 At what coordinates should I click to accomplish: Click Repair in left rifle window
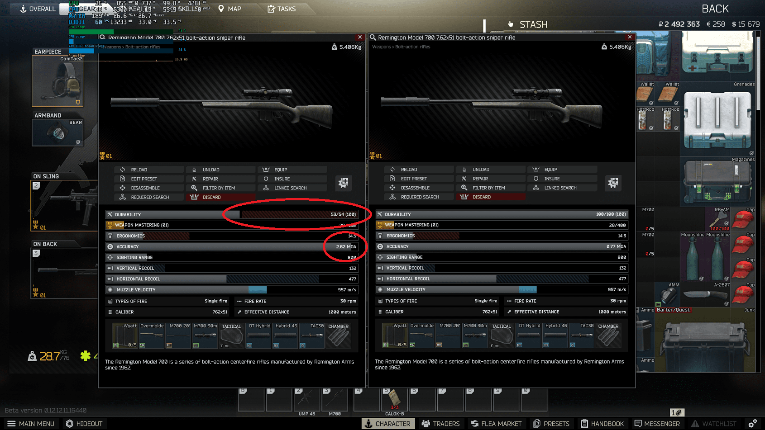[221, 179]
